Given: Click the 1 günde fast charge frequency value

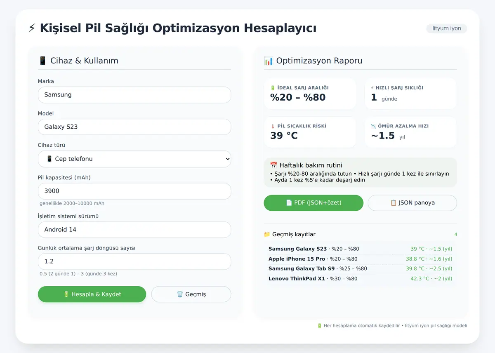Looking at the screenshot, I should (384, 98).
